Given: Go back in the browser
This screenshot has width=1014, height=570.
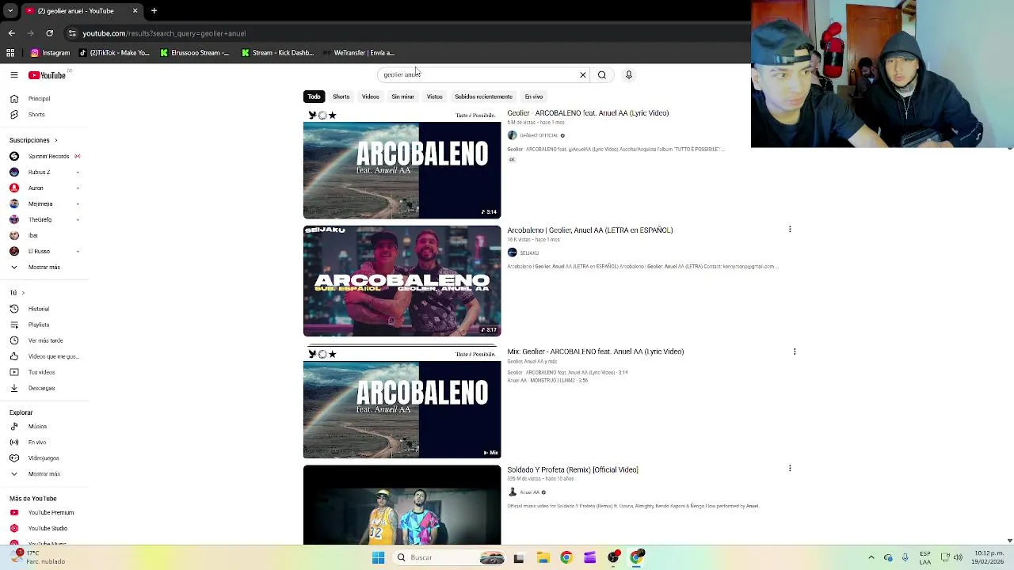Looking at the screenshot, I should point(11,33).
